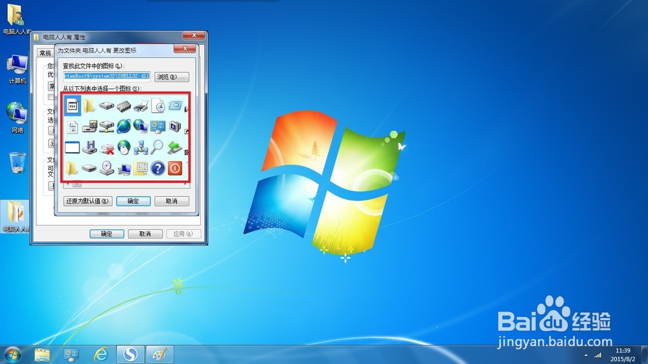Show hidden system tray icons
Image resolution: width=648 pixels, height=364 pixels.
[x=586, y=356]
